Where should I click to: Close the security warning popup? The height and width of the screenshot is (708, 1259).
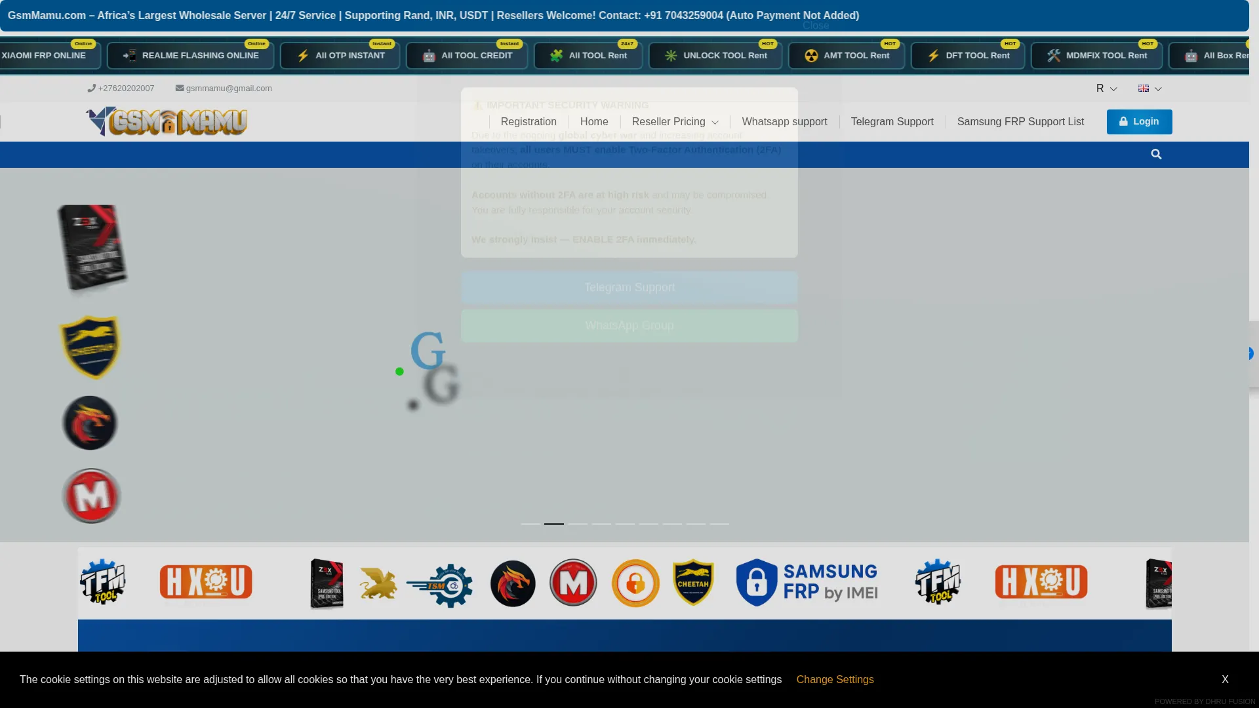tap(816, 26)
